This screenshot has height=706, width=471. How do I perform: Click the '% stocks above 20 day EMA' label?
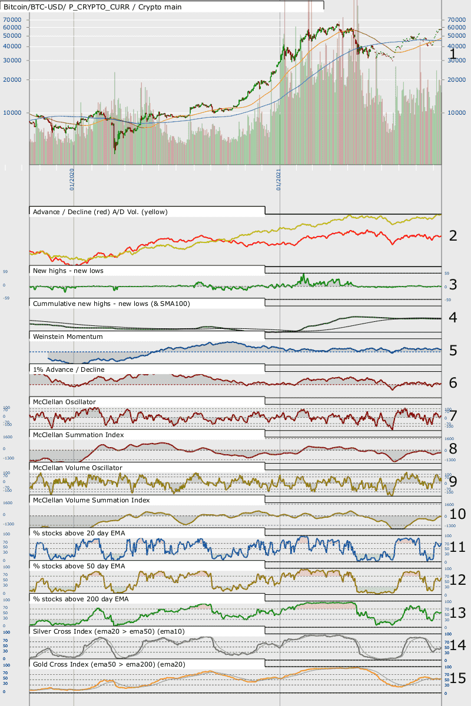pyautogui.click(x=79, y=533)
